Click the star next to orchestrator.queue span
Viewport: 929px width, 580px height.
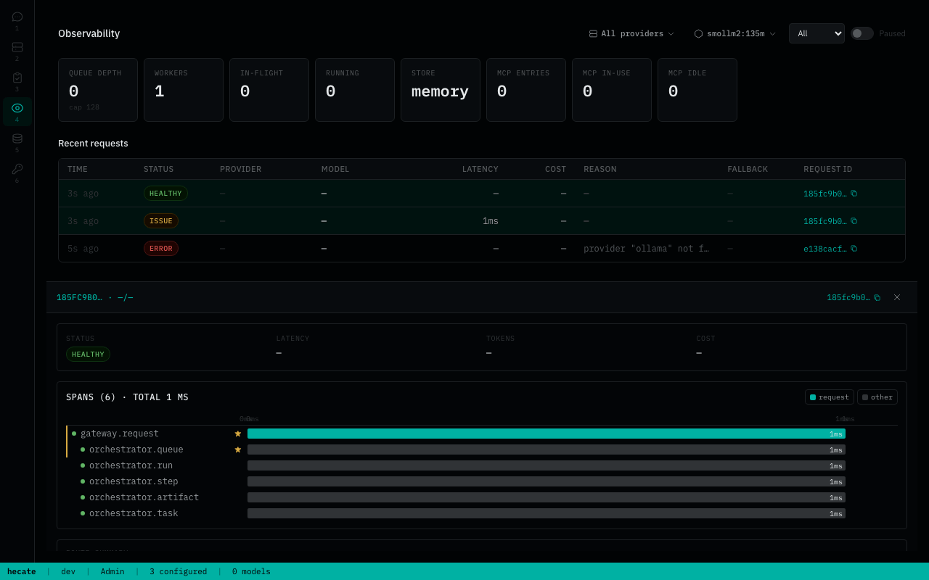(x=237, y=449)
